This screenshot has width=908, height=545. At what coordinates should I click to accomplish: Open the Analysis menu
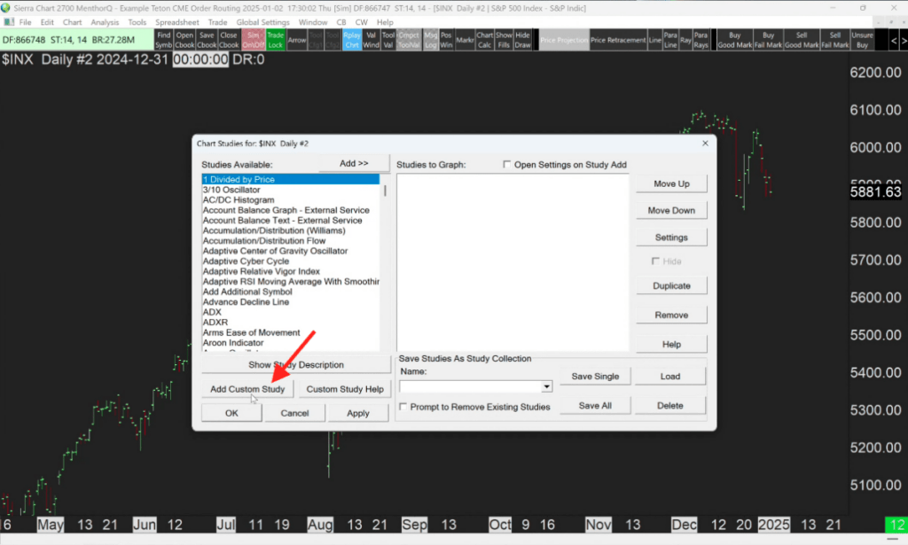coord(106,21)
